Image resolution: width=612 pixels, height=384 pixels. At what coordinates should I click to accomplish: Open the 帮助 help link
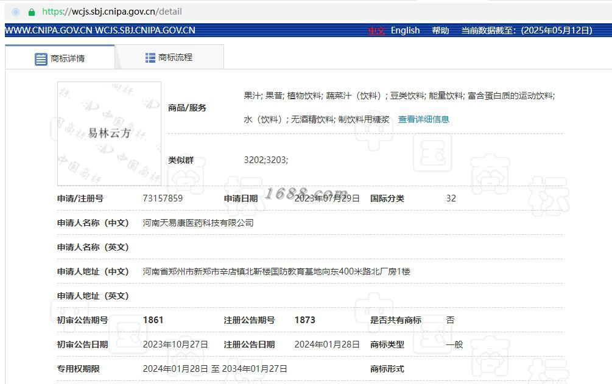point(440,30)
